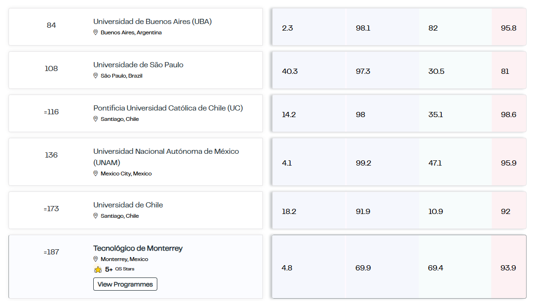Open Universidad Nacional Autónoma de México link
The width and height of the screenshot is (536, 301).
[166, 157]
